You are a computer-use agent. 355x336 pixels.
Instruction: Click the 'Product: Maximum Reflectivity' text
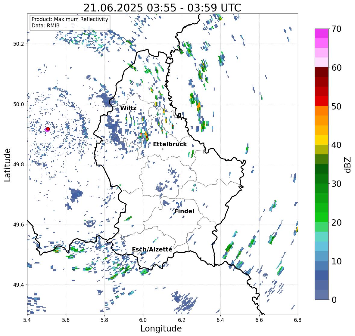(x=70, y=19)
